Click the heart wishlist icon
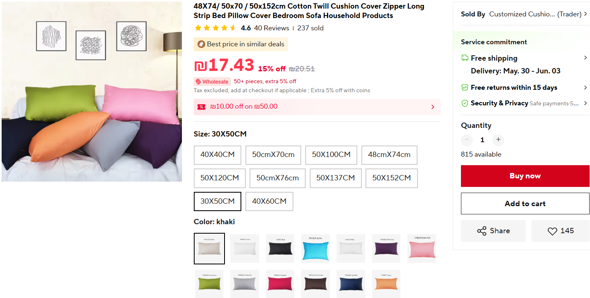Viewport: 590px width, 298px height. click(x=552, y=231)
